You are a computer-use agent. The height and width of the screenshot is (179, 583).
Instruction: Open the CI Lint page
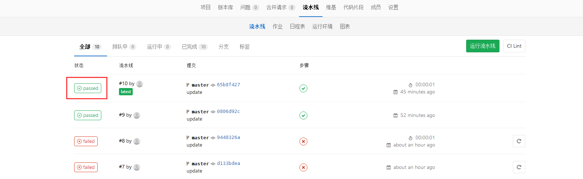pos(514,46)
